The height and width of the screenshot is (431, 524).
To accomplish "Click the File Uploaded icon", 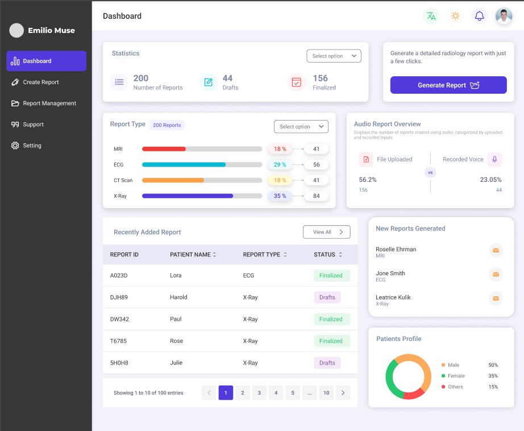I will (x=366, y=159).
